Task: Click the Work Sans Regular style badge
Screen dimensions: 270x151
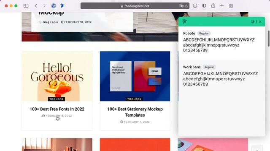Action: (209, 67)
